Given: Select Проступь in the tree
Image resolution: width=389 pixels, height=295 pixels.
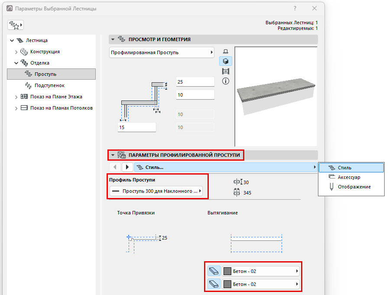Looking at the screenshot, I should pos(52,74).
